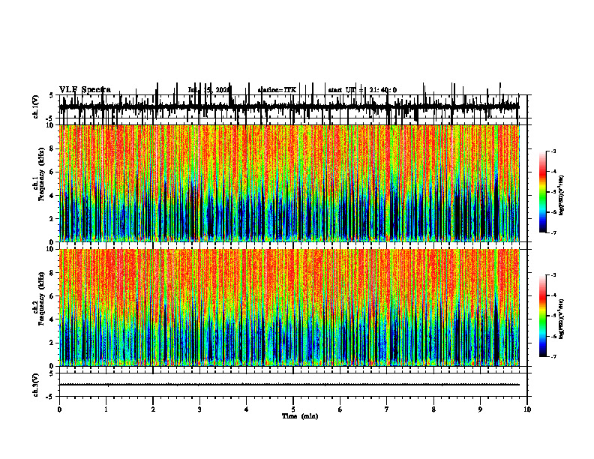Click time axis tick label 2
594x459 pixels.
click(153, 409)
